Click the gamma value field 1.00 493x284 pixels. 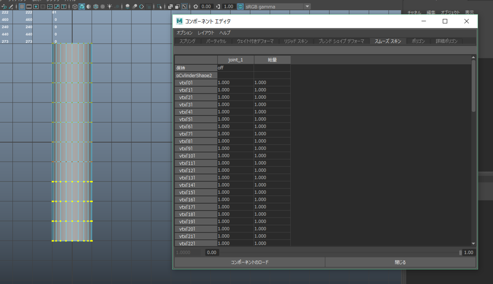click(x=229, y=7)
